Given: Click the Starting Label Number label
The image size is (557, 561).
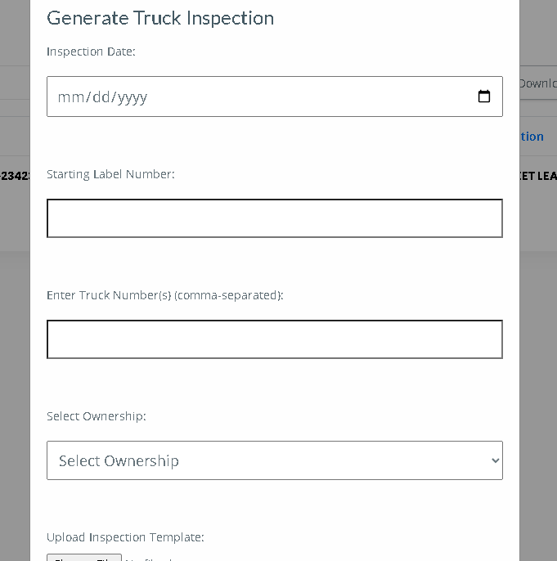Looking at the screenshot, I should tap(111, 174).
